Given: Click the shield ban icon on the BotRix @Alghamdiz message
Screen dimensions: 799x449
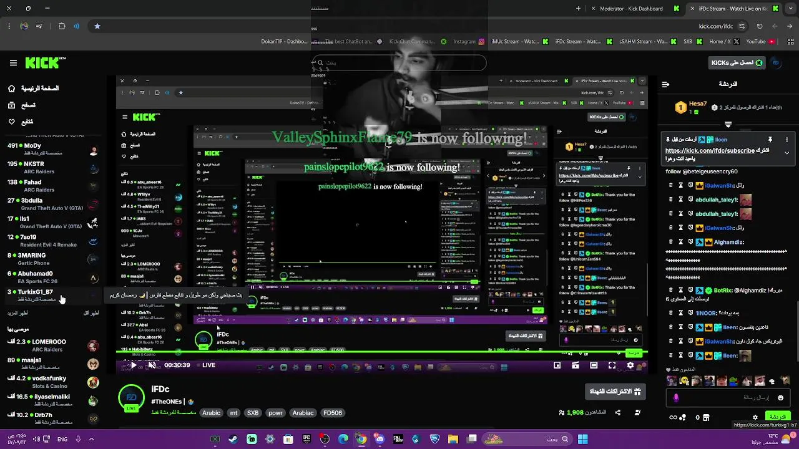Looking at the screenshot, I should [690, 291].
